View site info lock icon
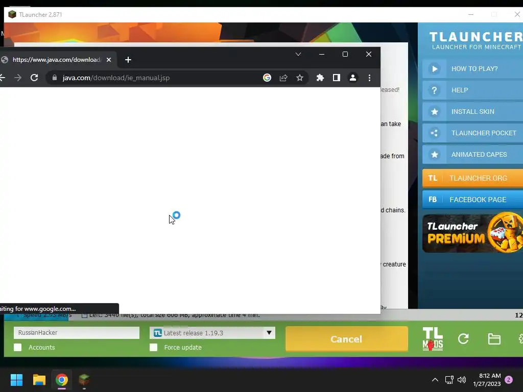Screen dimensions: 523x392 (x=55, y=78)
